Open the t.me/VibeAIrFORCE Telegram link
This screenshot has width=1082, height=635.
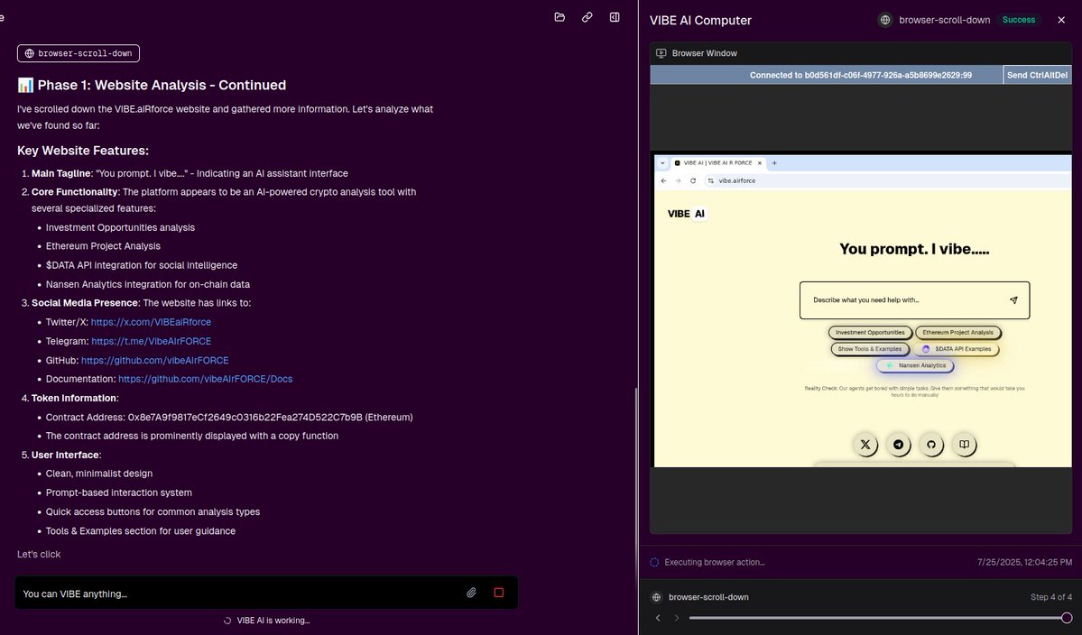point(151,341)
